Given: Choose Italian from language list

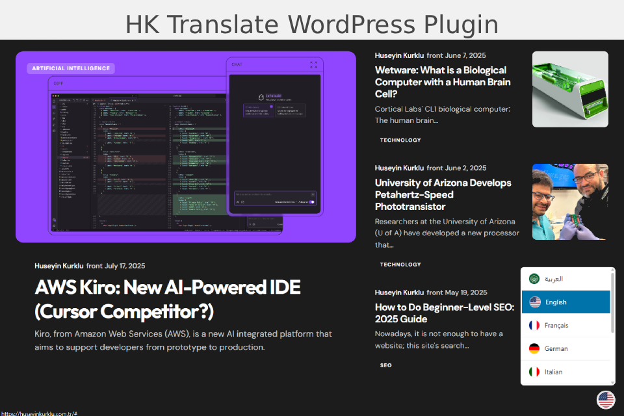Looking at the screenshot, I should pyautogui.click(x=566, y=372).
